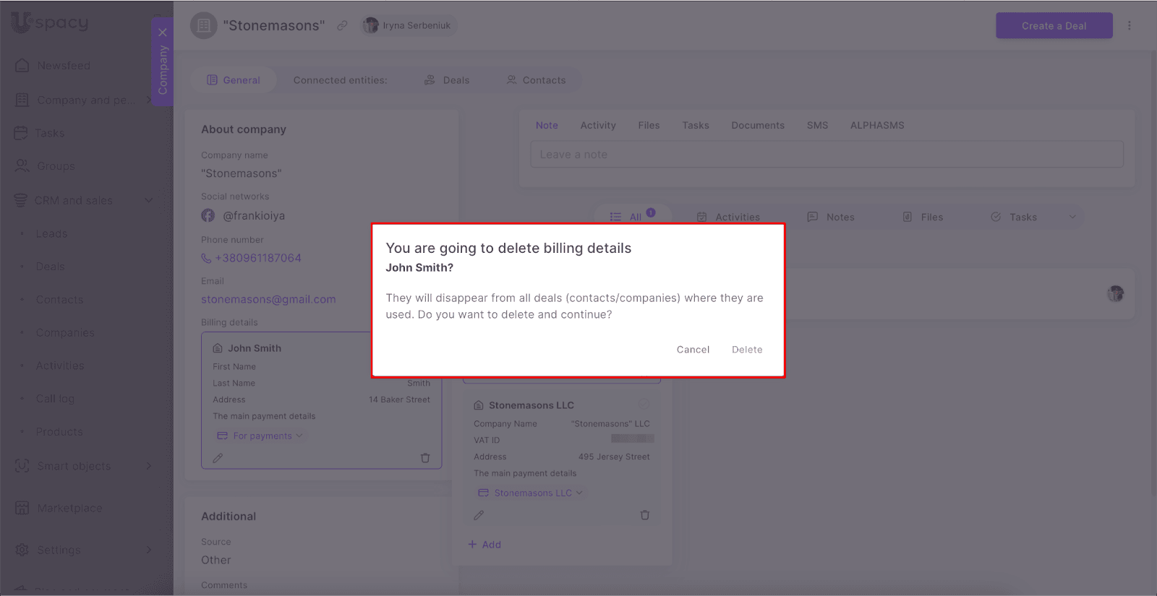Click the trash icon for John Smith billing
This screenshot has height=596, width=1157.
click(x=425, y=458)
